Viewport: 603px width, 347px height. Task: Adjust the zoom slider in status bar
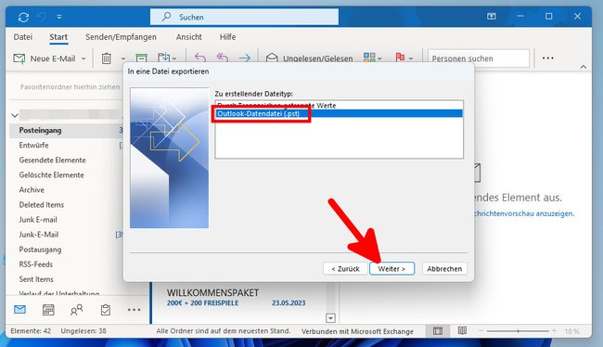tap(518, 331)
